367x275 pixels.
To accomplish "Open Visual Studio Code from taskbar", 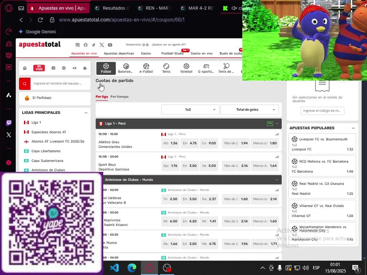I will [x=114, y=268].
